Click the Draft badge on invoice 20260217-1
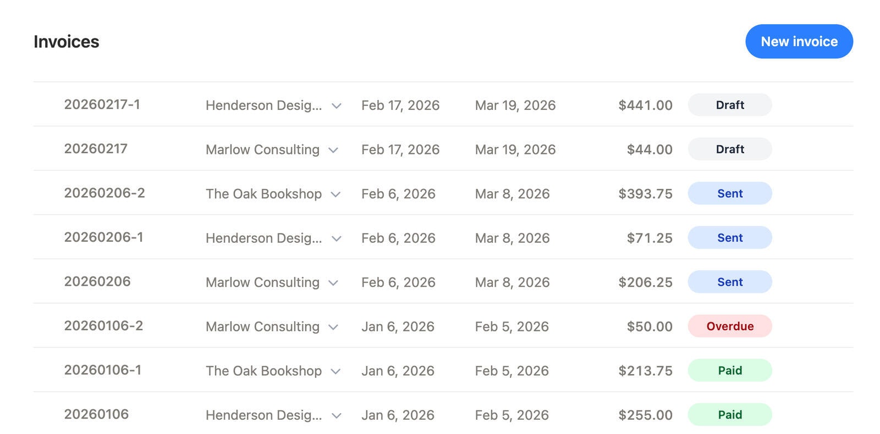The height and width of the screenshot is (434, 880). 730,104
